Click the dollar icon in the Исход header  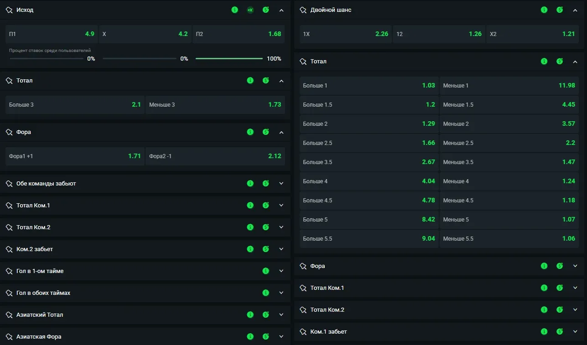(x=266, y=10)
